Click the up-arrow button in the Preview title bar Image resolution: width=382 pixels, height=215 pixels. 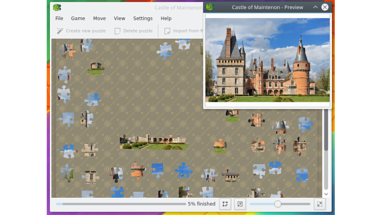click(315, 7)
